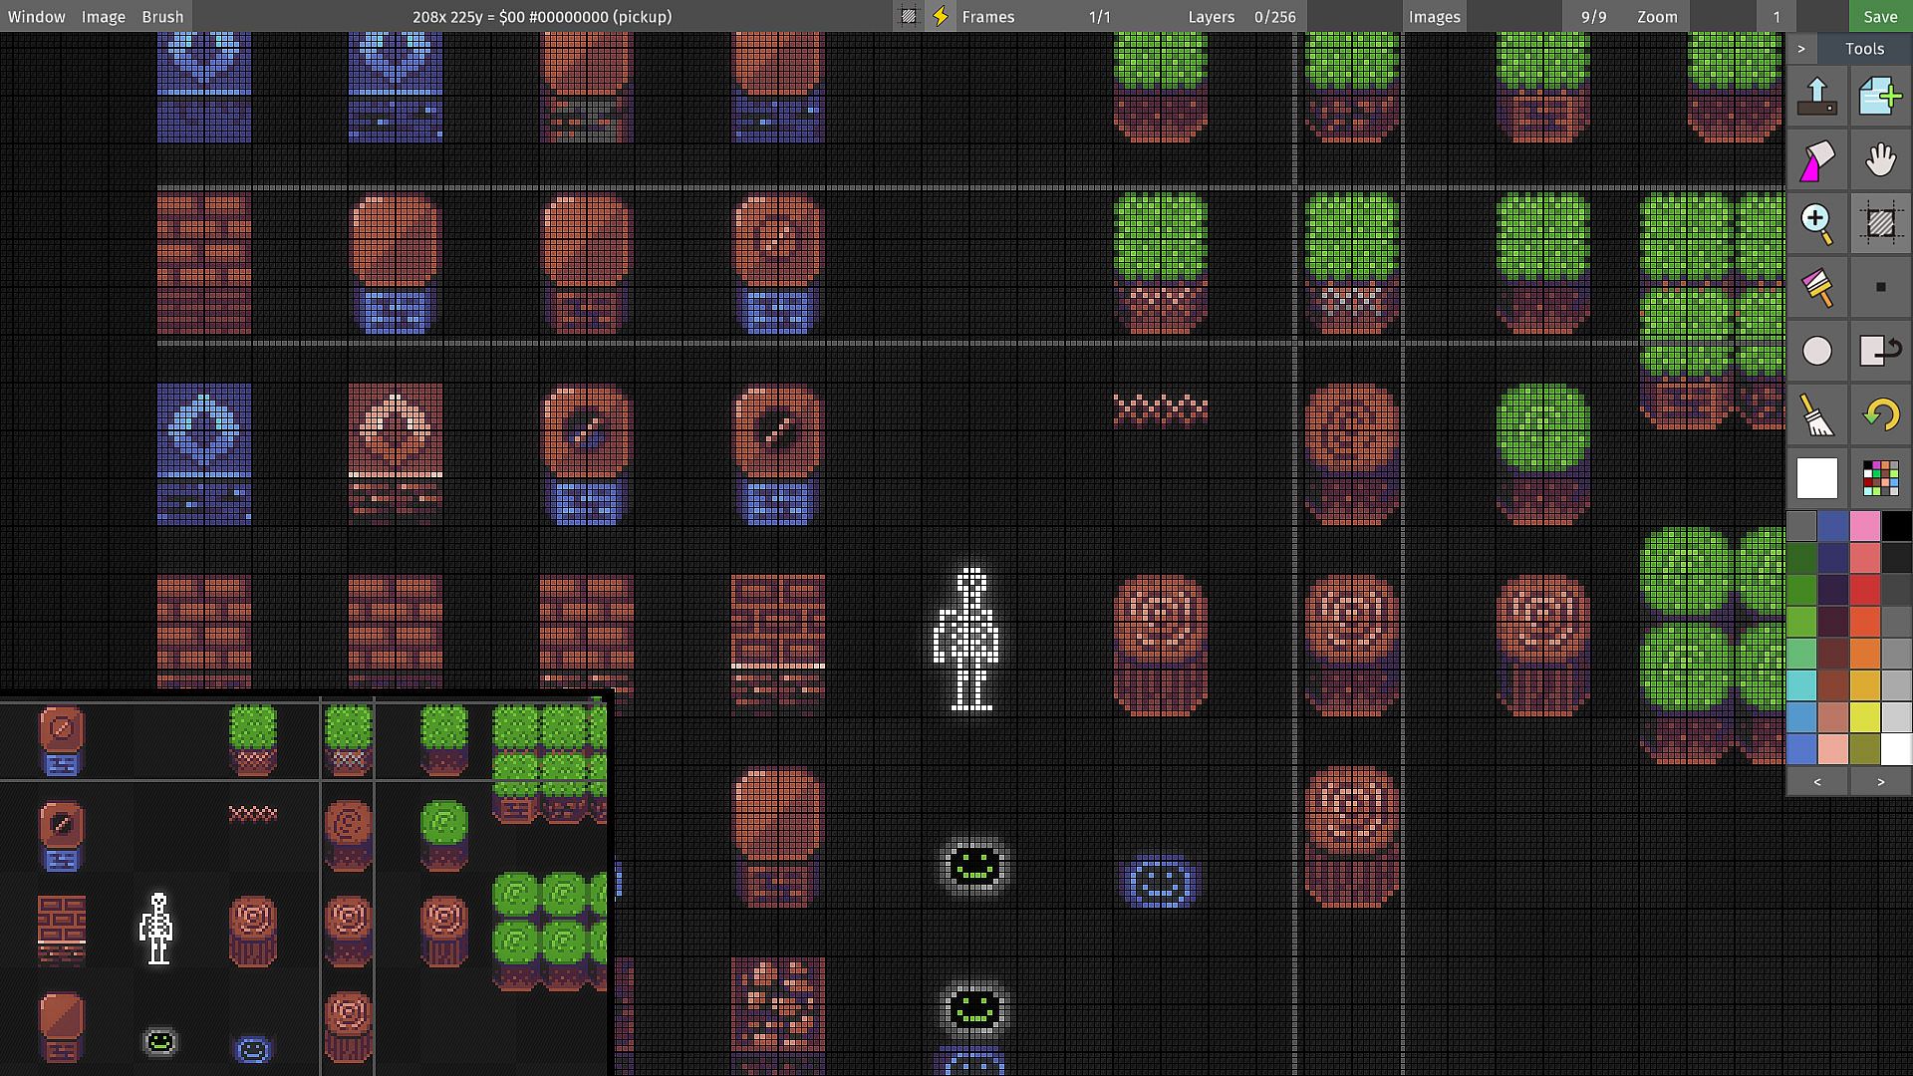Click the green Save button
The height and width of the screenshot is (1076, 1913).
1880,16
